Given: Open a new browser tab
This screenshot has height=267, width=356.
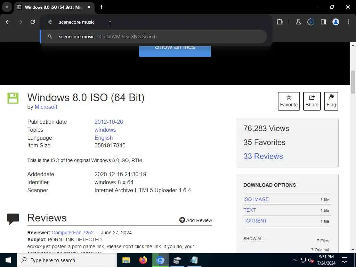Looking at the screenshot, I should click(102, 7).
